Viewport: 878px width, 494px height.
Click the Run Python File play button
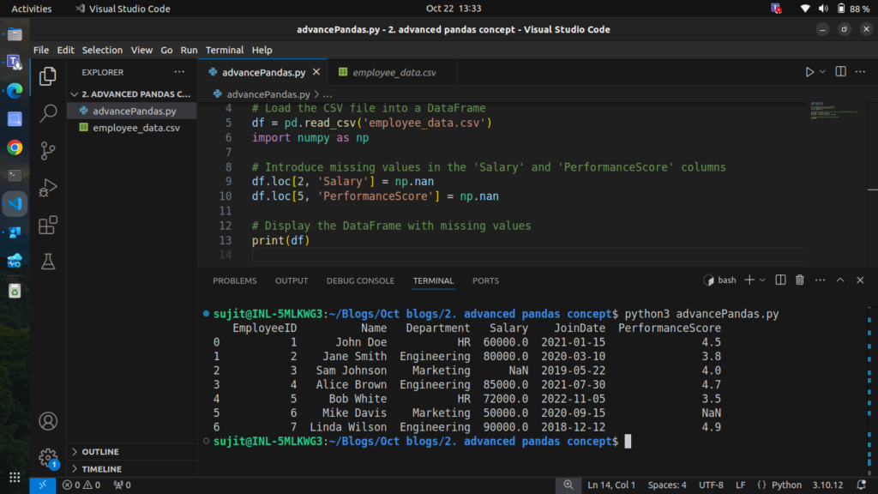(x=809, y=72)
